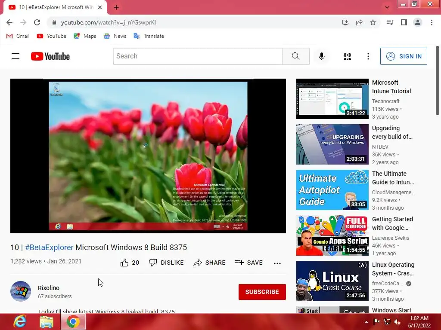Open Chrome's three-dot menu
The image size is (441, 330).
[x=432, y=22]
